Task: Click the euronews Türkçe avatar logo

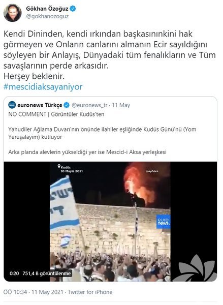Action: (x=12, y=105)
